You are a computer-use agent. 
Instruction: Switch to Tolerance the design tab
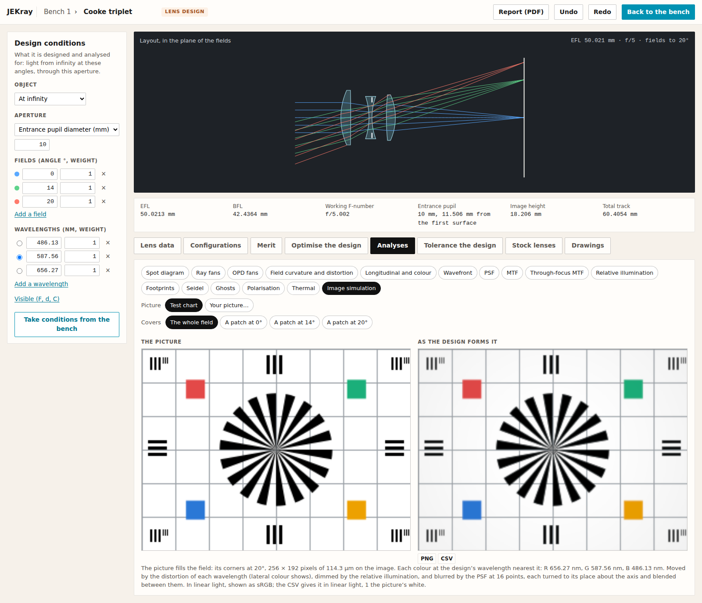coord(460,245)
